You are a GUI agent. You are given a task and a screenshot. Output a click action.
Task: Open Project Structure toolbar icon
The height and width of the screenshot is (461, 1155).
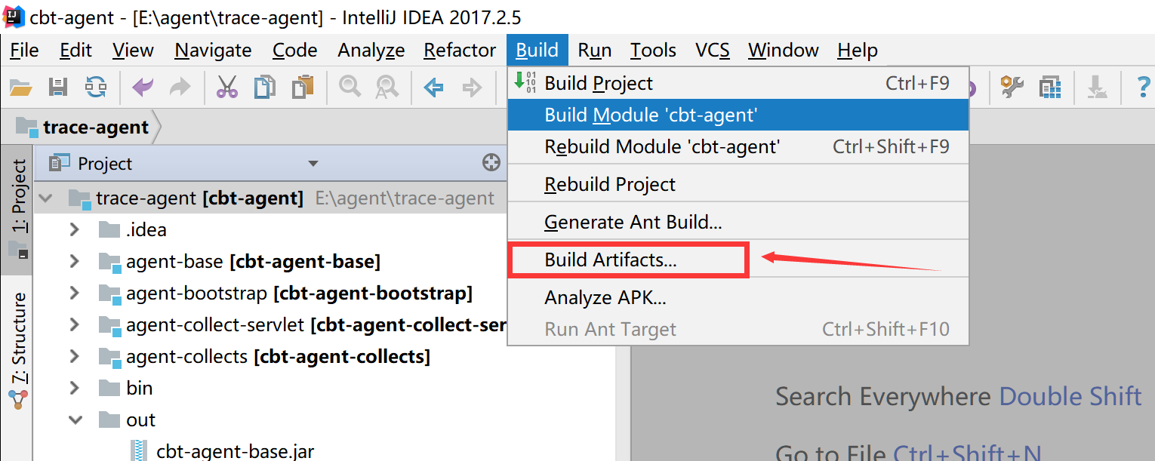click(1049, 88)
